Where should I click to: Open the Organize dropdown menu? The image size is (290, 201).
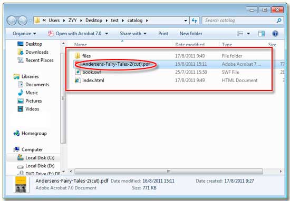pyautogui.click(x=24, y=34)
